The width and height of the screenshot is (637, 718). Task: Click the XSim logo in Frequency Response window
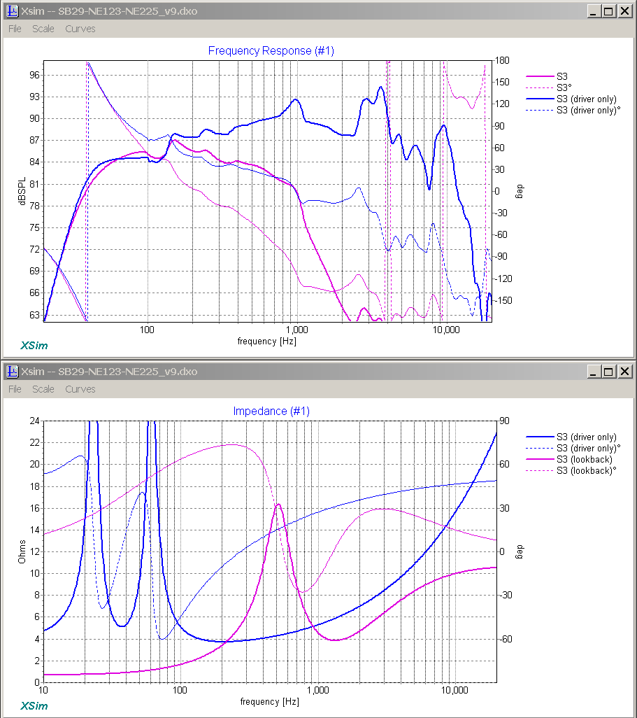pyautogui.click(x=34, y=346)
